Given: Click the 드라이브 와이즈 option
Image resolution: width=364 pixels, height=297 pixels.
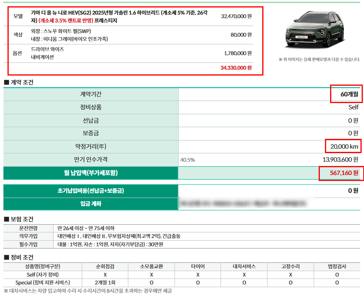Looking at the screenshot, I should (48, 49).
